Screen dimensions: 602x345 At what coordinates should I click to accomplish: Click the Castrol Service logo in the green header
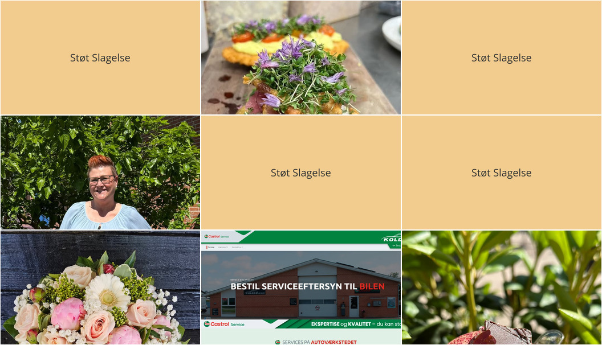point(217,236)
